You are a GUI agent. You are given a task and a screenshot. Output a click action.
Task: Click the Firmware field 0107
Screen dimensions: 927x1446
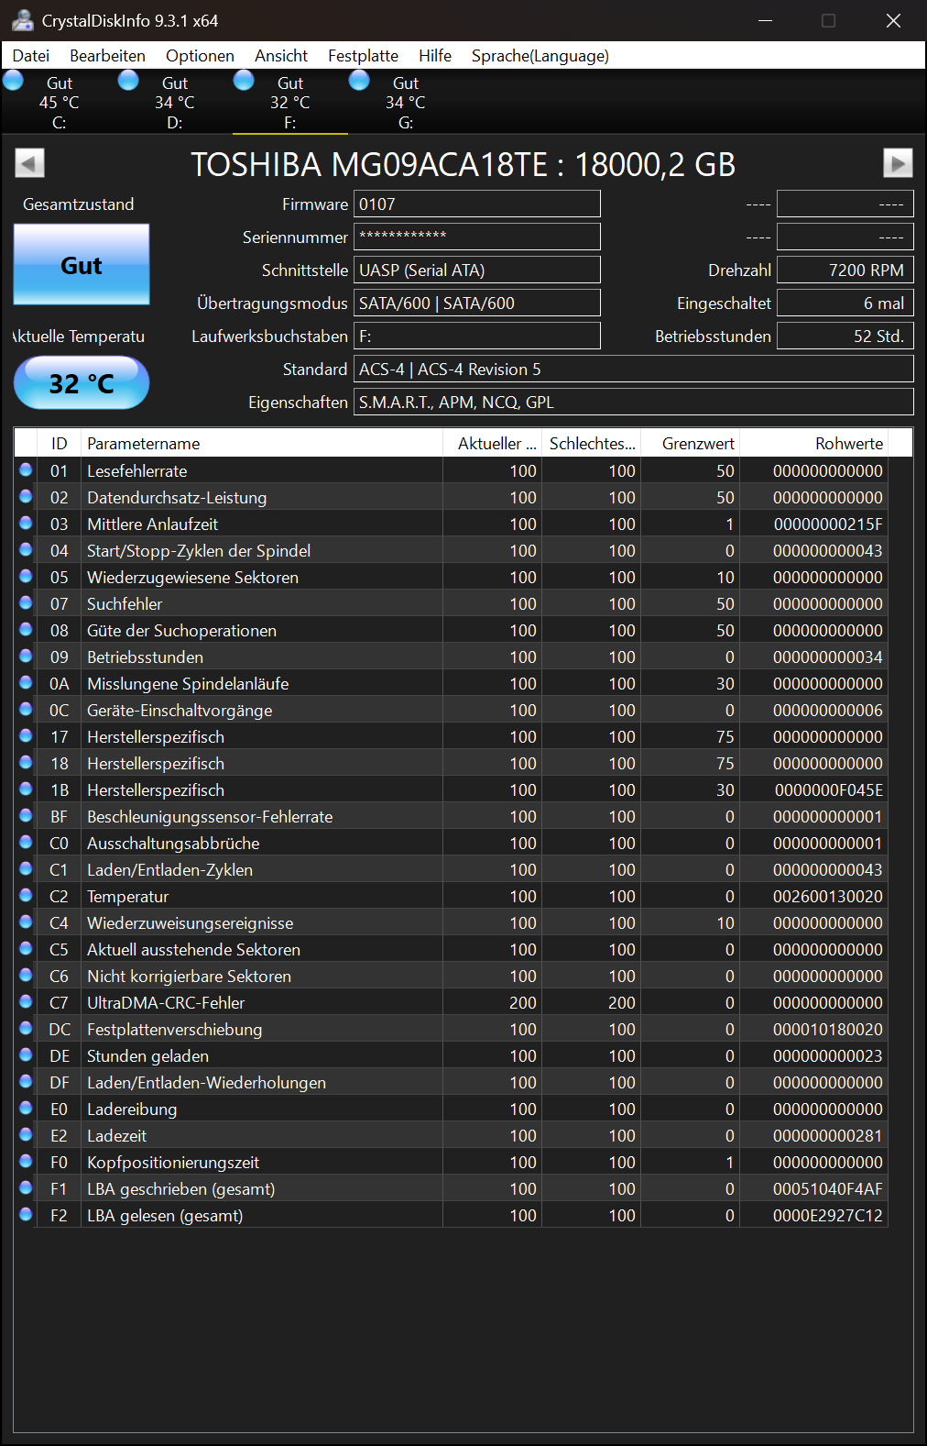(477, 204)
